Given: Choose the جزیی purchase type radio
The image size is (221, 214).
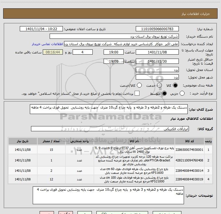Looking at the screenshot, I should click(182, 93).
